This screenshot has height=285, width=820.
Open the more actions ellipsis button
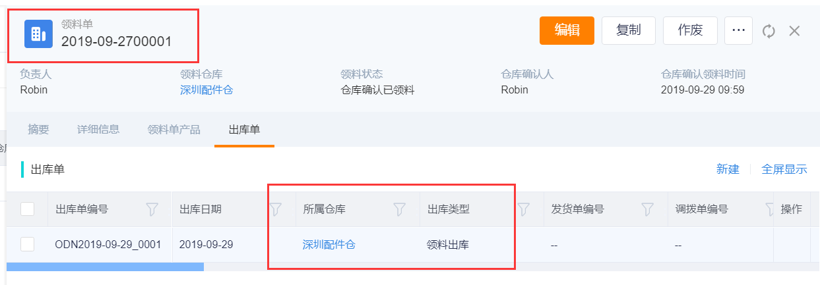click(738, 30)
